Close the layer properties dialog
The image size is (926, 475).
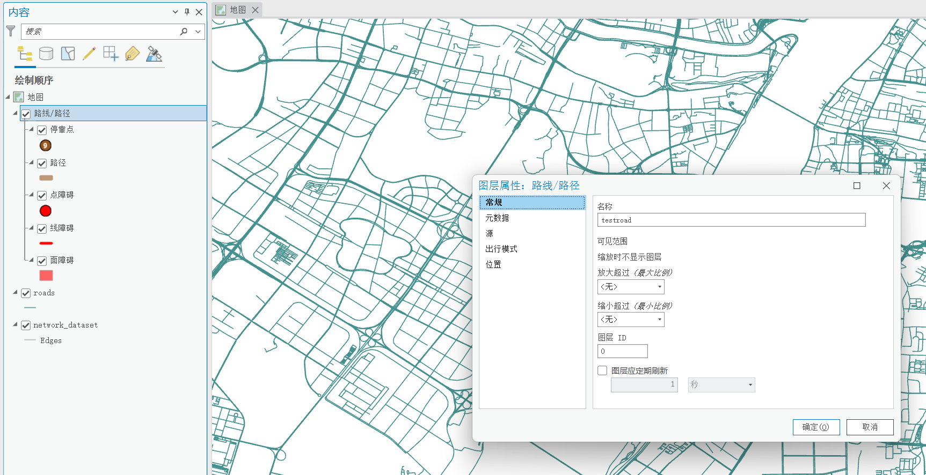[886, 185]
